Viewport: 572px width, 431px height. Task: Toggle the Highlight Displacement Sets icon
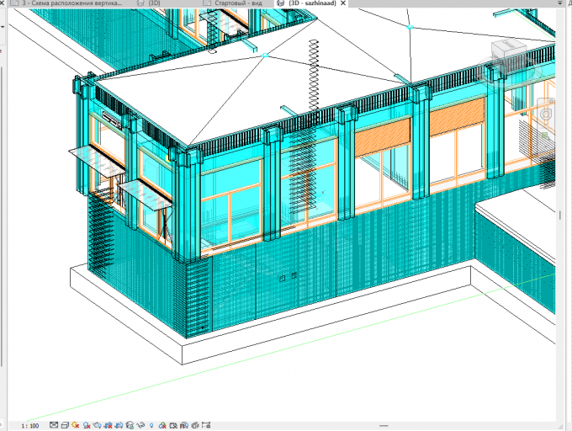195,425
